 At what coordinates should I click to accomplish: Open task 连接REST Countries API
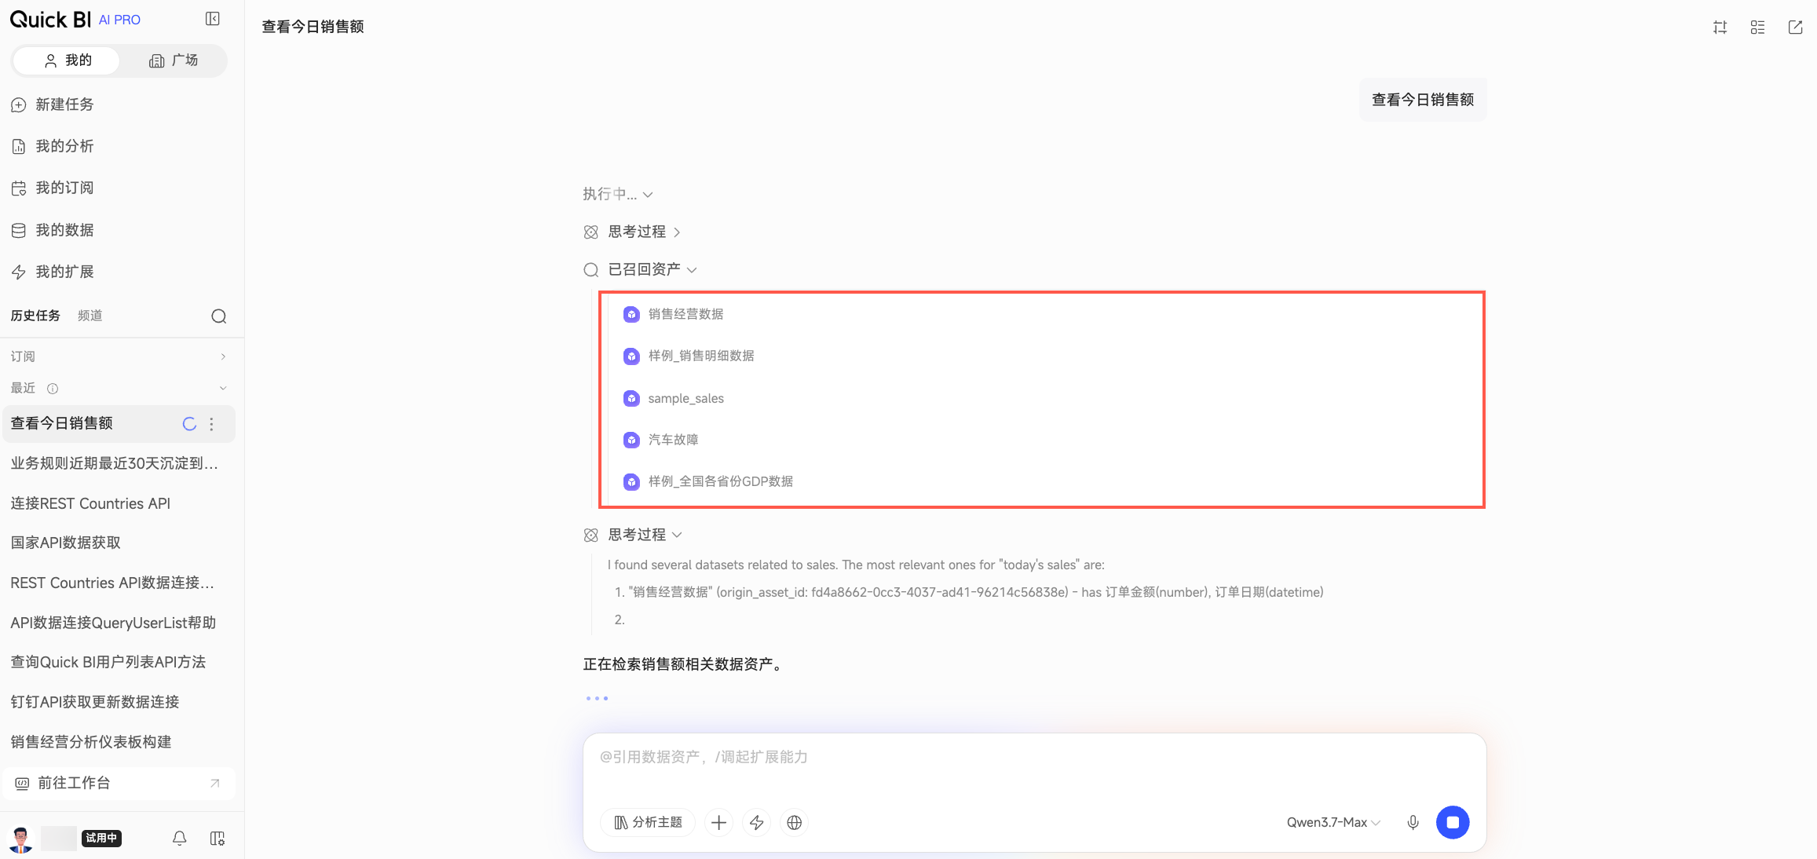click(x=90, y=503)
